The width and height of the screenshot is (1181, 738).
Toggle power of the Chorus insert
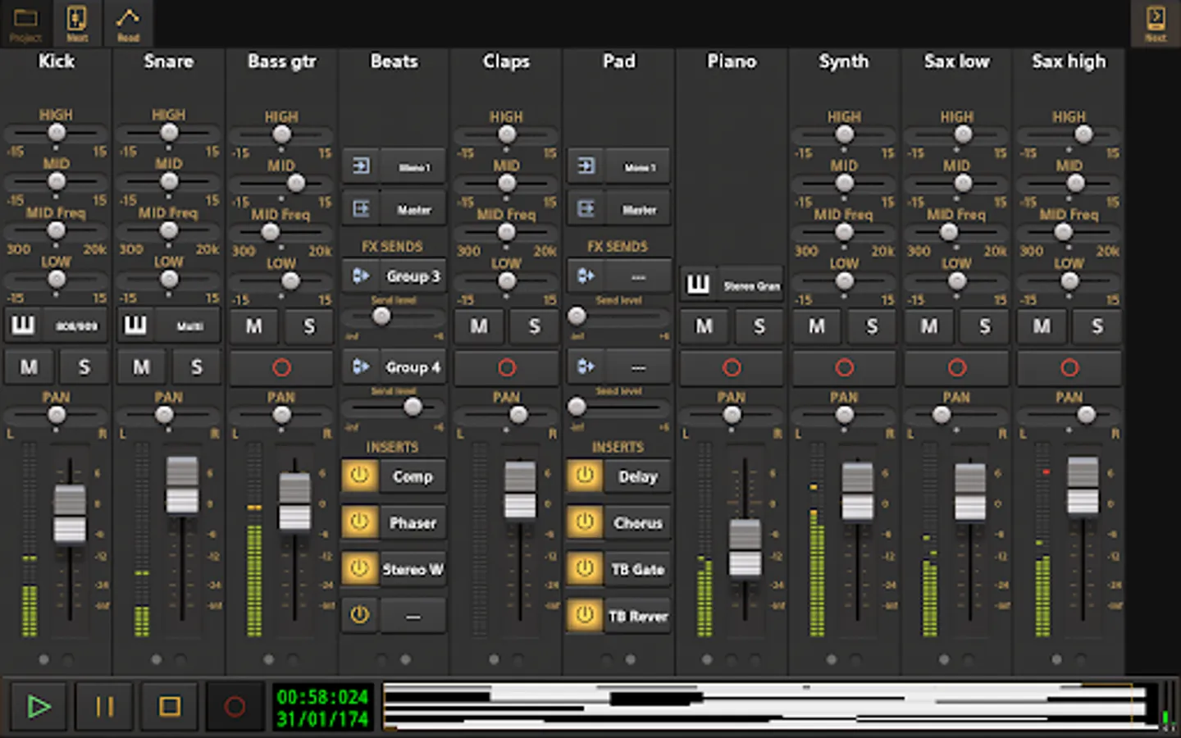(x=584, y=522)
